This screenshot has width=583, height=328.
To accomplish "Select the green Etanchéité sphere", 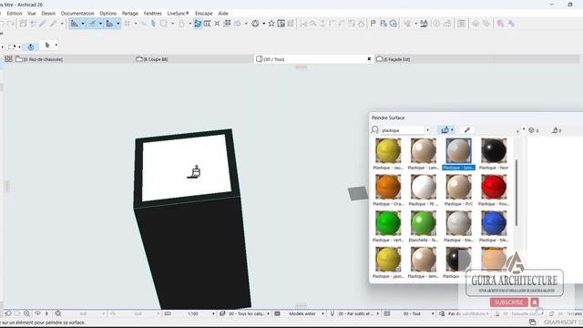I will tap(423, 222).
